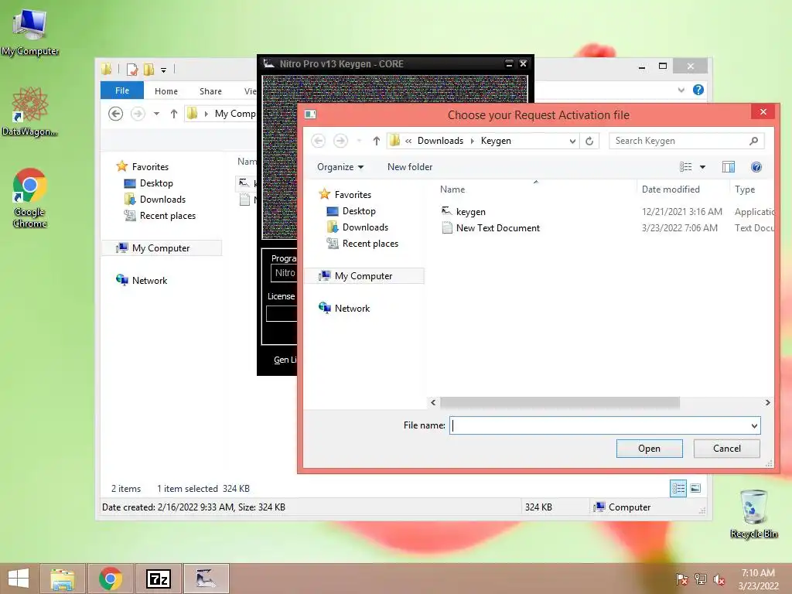Switch Explorer to details view icon
Viewport: 792px width, 594px height.
pos(678,488)
